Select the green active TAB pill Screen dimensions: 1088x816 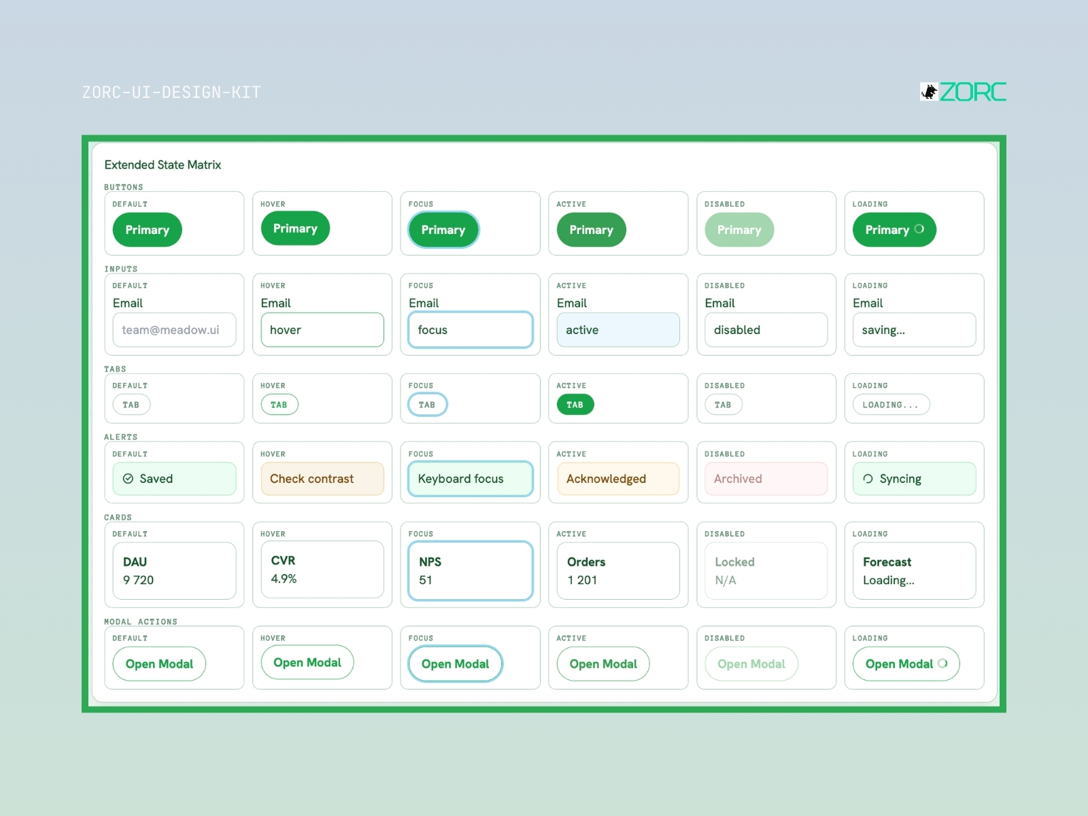575,405
